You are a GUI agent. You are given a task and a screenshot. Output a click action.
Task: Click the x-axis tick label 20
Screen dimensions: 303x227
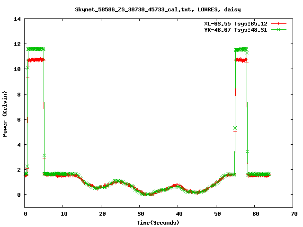(x=102, y=214)
